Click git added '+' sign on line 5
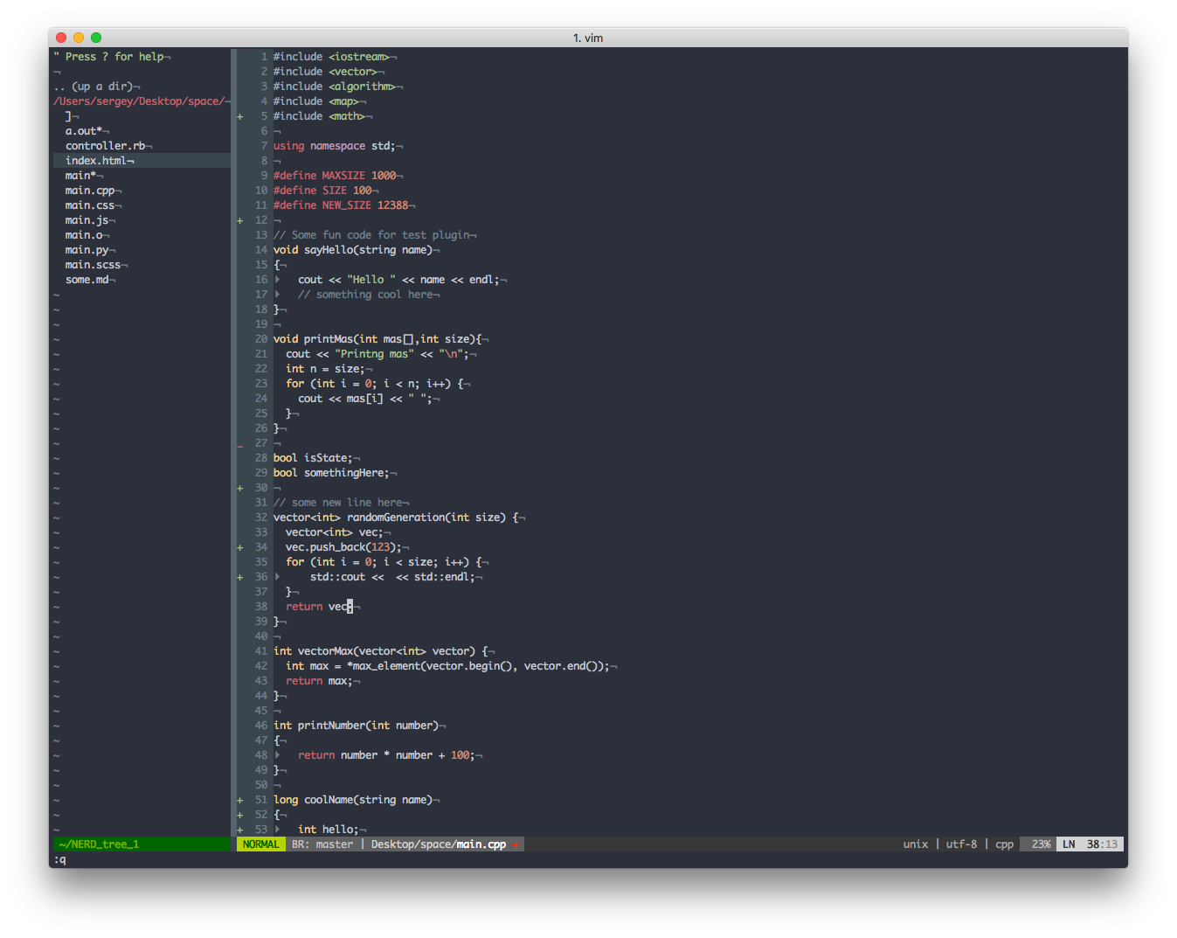The image size is (1177, 938). 240,116
